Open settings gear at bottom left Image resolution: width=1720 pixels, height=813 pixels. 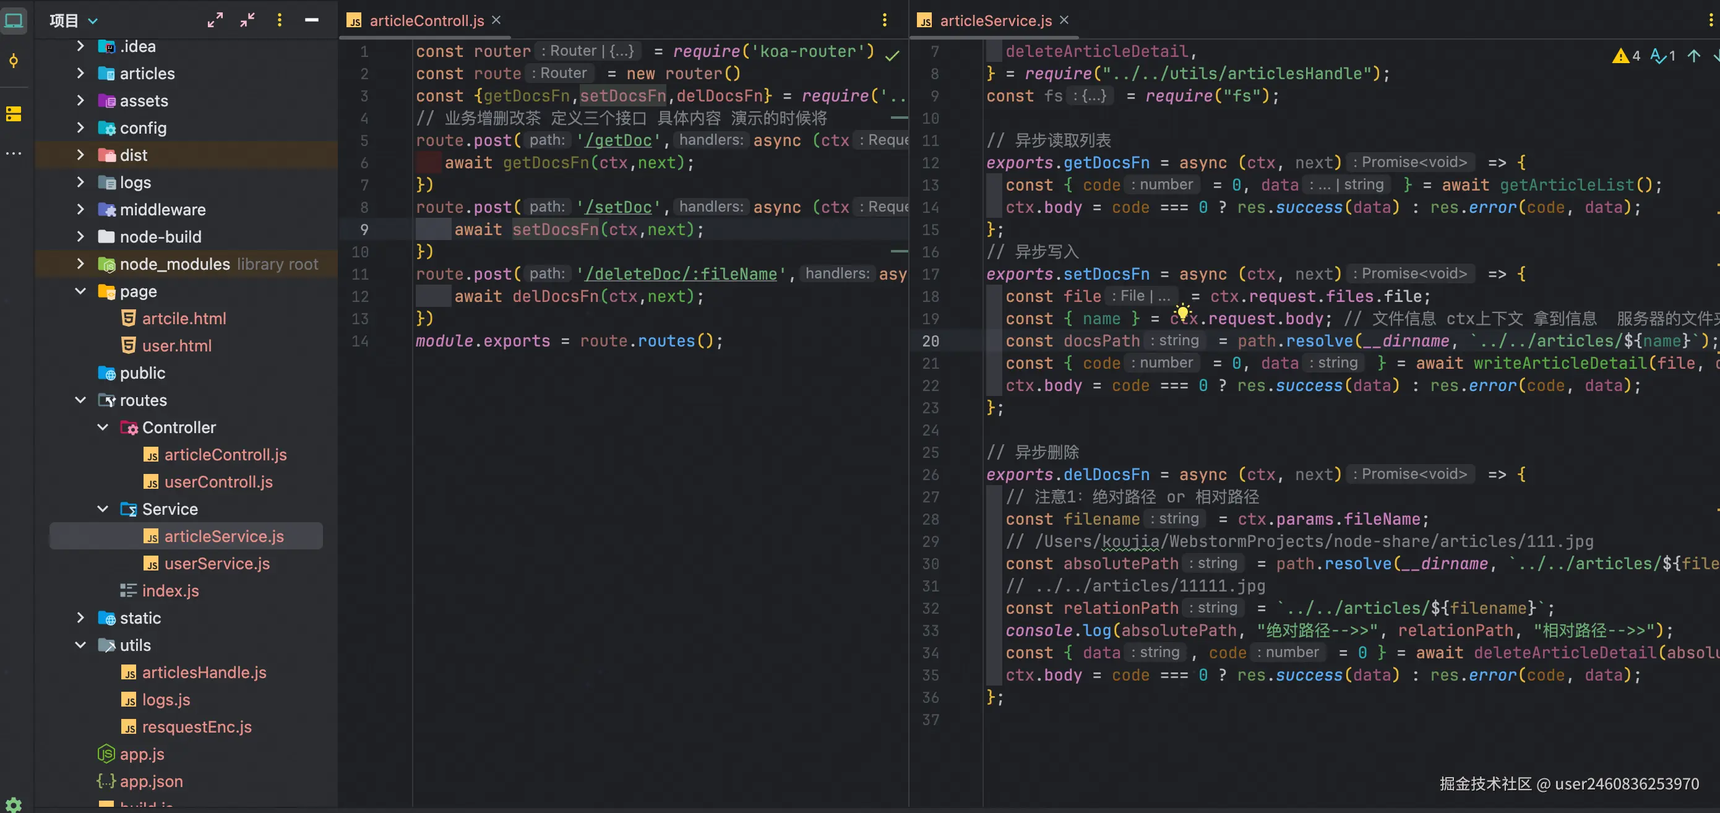pyautogui.click(x=14, y=804)
